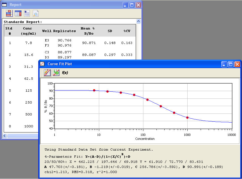Click the %CV value 0.163
The height and width of the screenshot is (179, 242).
click(127, 43)
